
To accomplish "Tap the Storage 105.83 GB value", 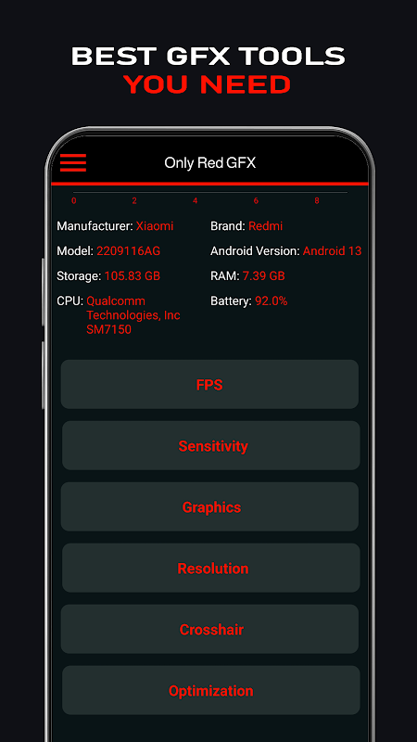I will (x=133, y=275).
